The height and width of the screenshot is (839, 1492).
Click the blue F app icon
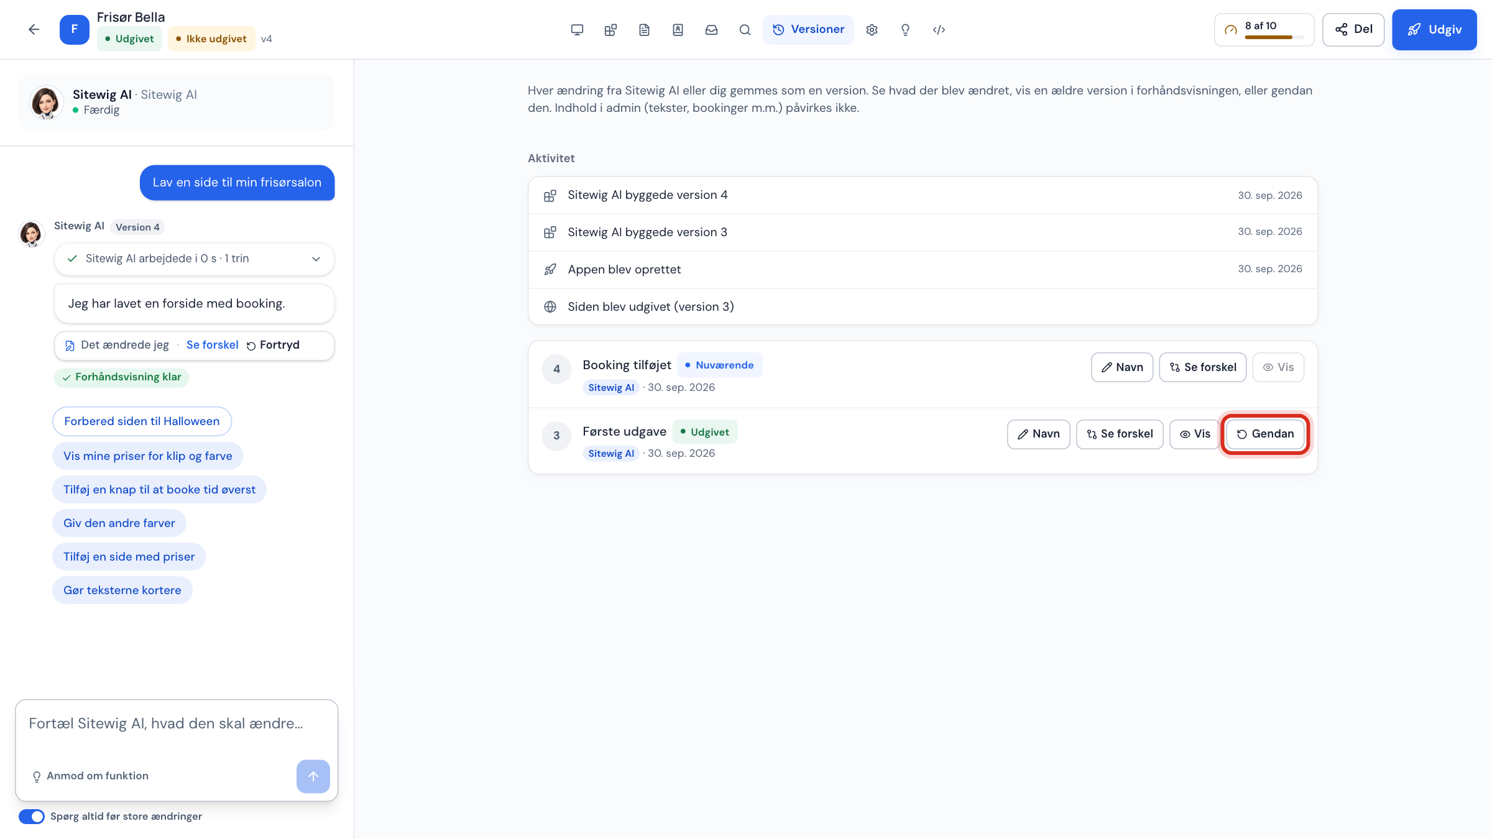click(74, 29)
